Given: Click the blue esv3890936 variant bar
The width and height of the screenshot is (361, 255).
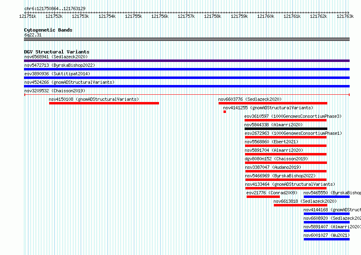Looking at the screenshot, I should 187,78.
